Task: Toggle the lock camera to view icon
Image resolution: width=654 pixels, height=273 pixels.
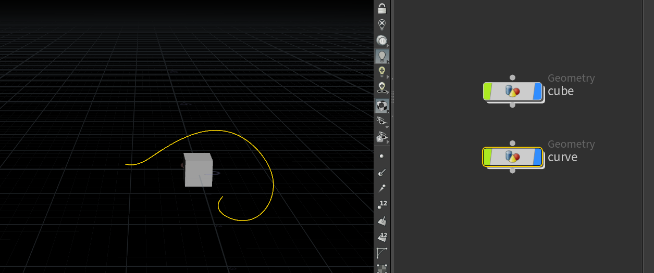Action: pos(382,8)
